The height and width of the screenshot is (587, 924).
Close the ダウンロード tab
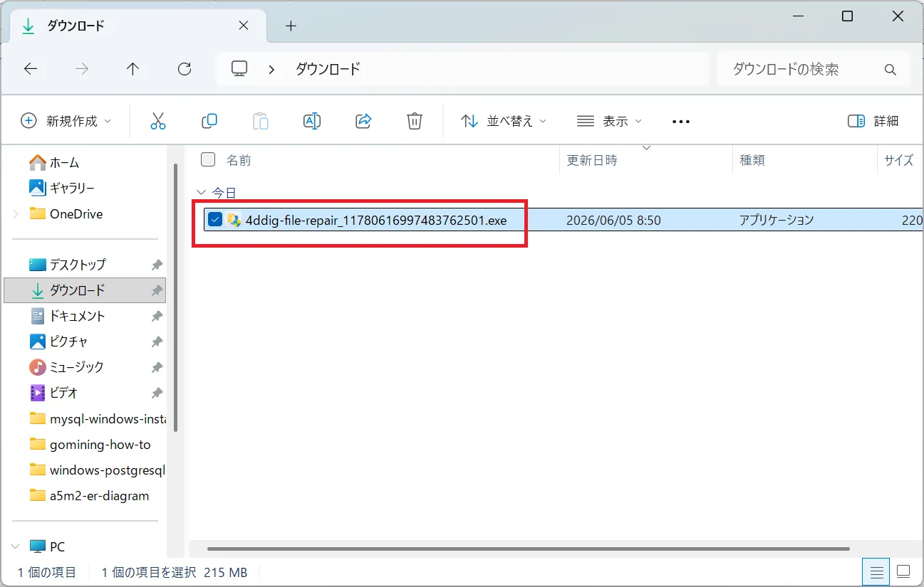tap(243, 25)
